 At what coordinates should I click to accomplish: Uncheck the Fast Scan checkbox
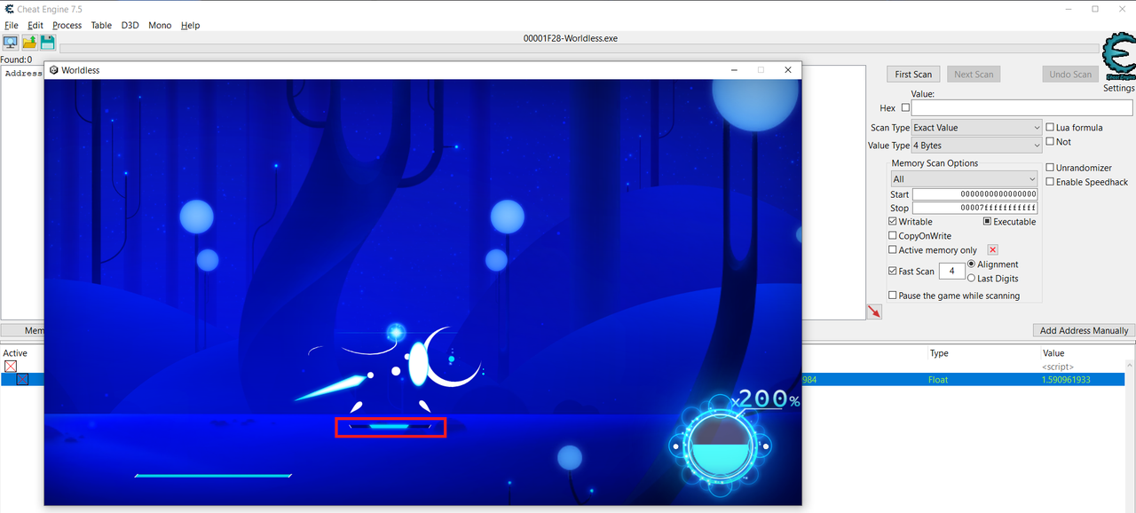point(893,272)
